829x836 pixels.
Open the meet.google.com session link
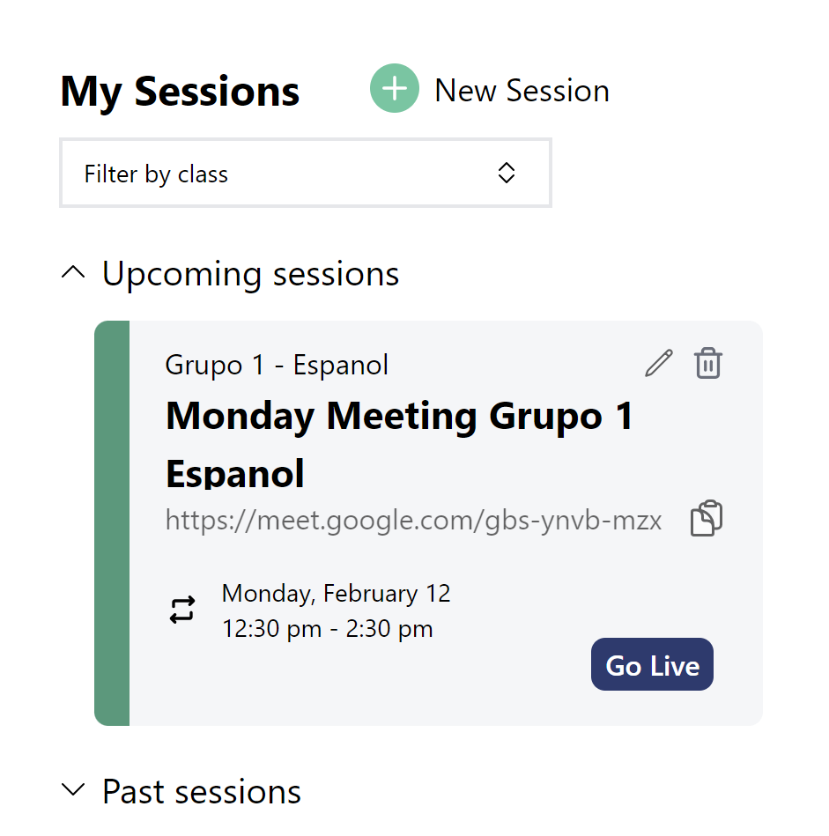[413, 521]
